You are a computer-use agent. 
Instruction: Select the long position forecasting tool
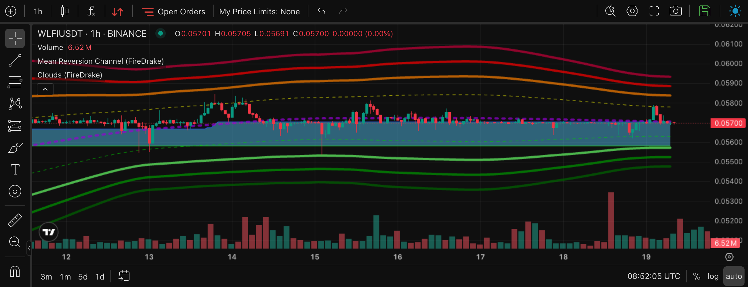[15, 126]
